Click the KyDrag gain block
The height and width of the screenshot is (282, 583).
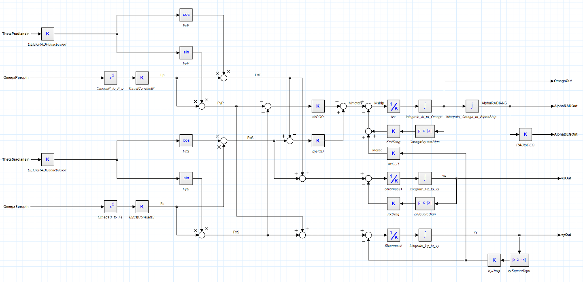(494, 260)
